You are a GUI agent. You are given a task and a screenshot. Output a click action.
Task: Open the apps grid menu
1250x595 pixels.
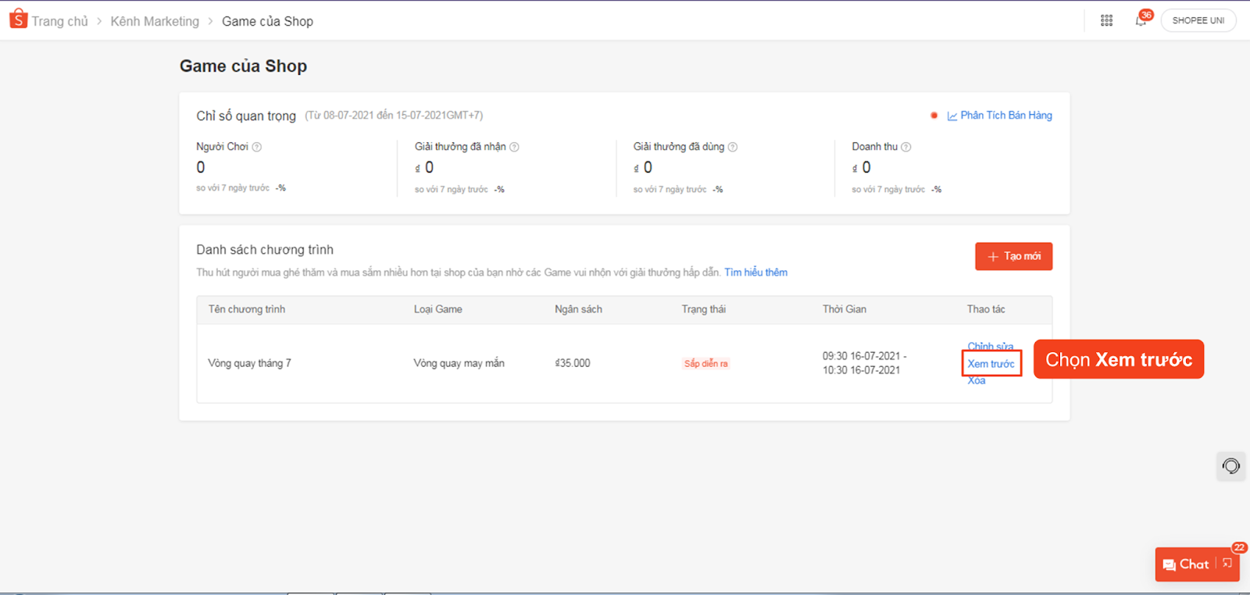1106,21
